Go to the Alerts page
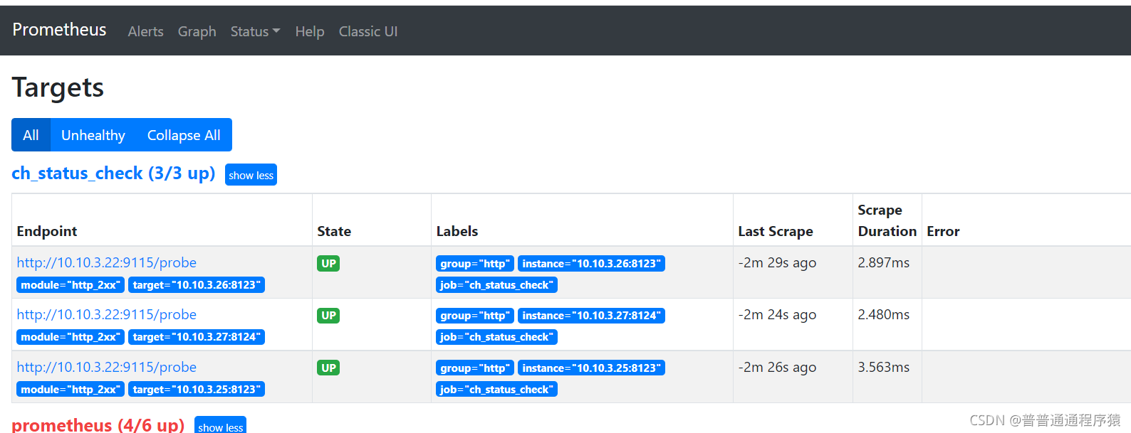The width and height of the screenshot is (1131, 433). [x=145, y=31]
